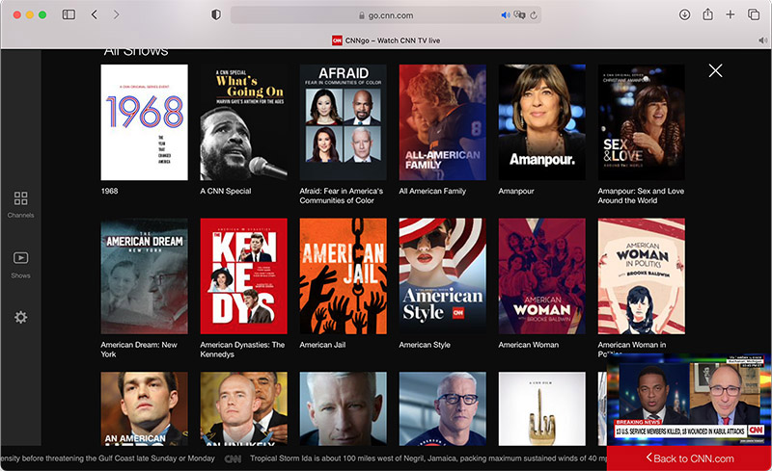Screen dimensions: 772x471
Task: Click the privacy shield icon in the toolbar
Action: tap(215, 14)
